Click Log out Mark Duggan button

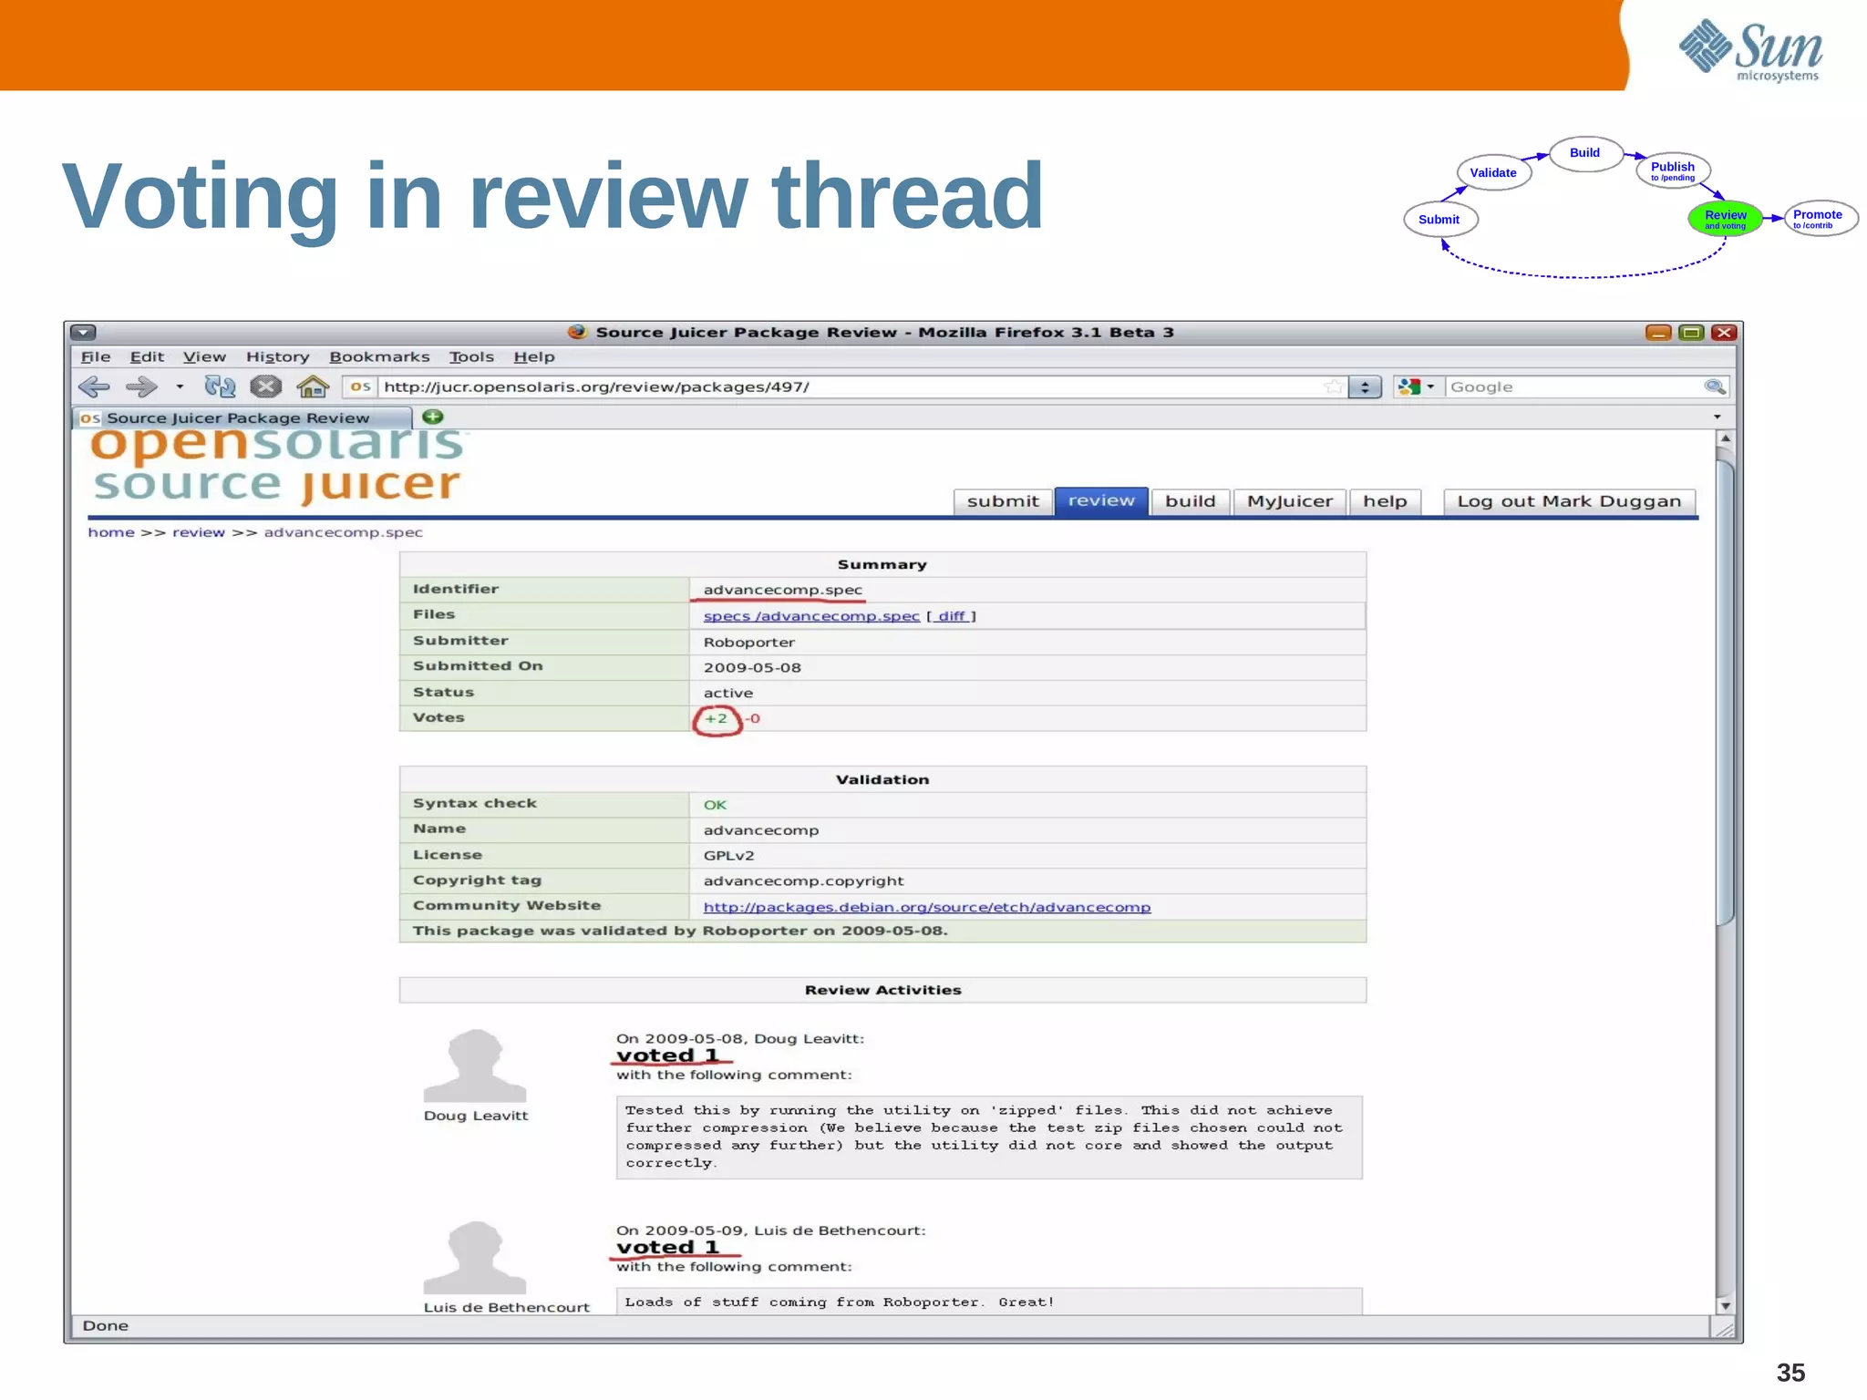click(x=1568, y=501)
